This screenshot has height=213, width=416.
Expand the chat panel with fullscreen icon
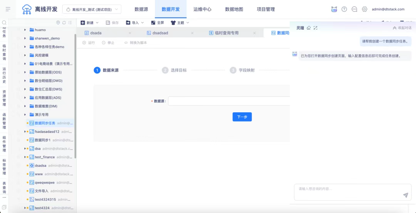tap(315, 28)
